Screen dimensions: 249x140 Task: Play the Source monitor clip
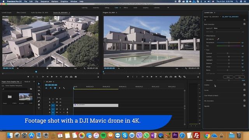(52, 77)
